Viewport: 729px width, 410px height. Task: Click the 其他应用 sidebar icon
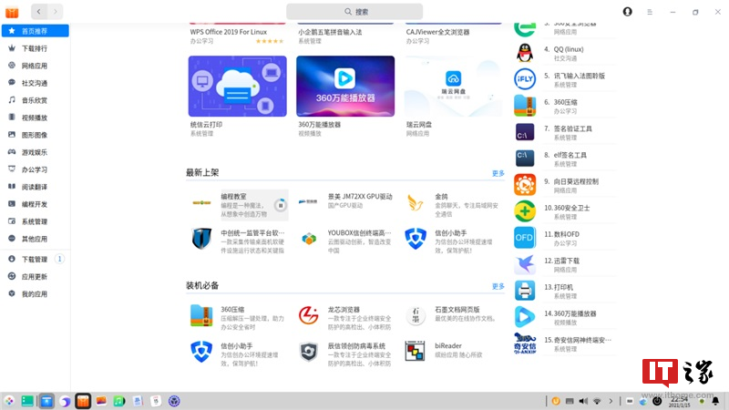12,239
